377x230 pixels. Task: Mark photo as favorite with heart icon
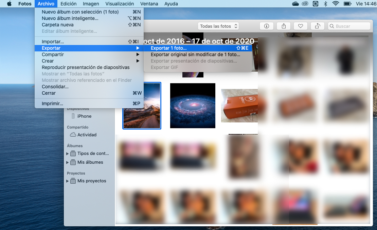coord(301,26)
